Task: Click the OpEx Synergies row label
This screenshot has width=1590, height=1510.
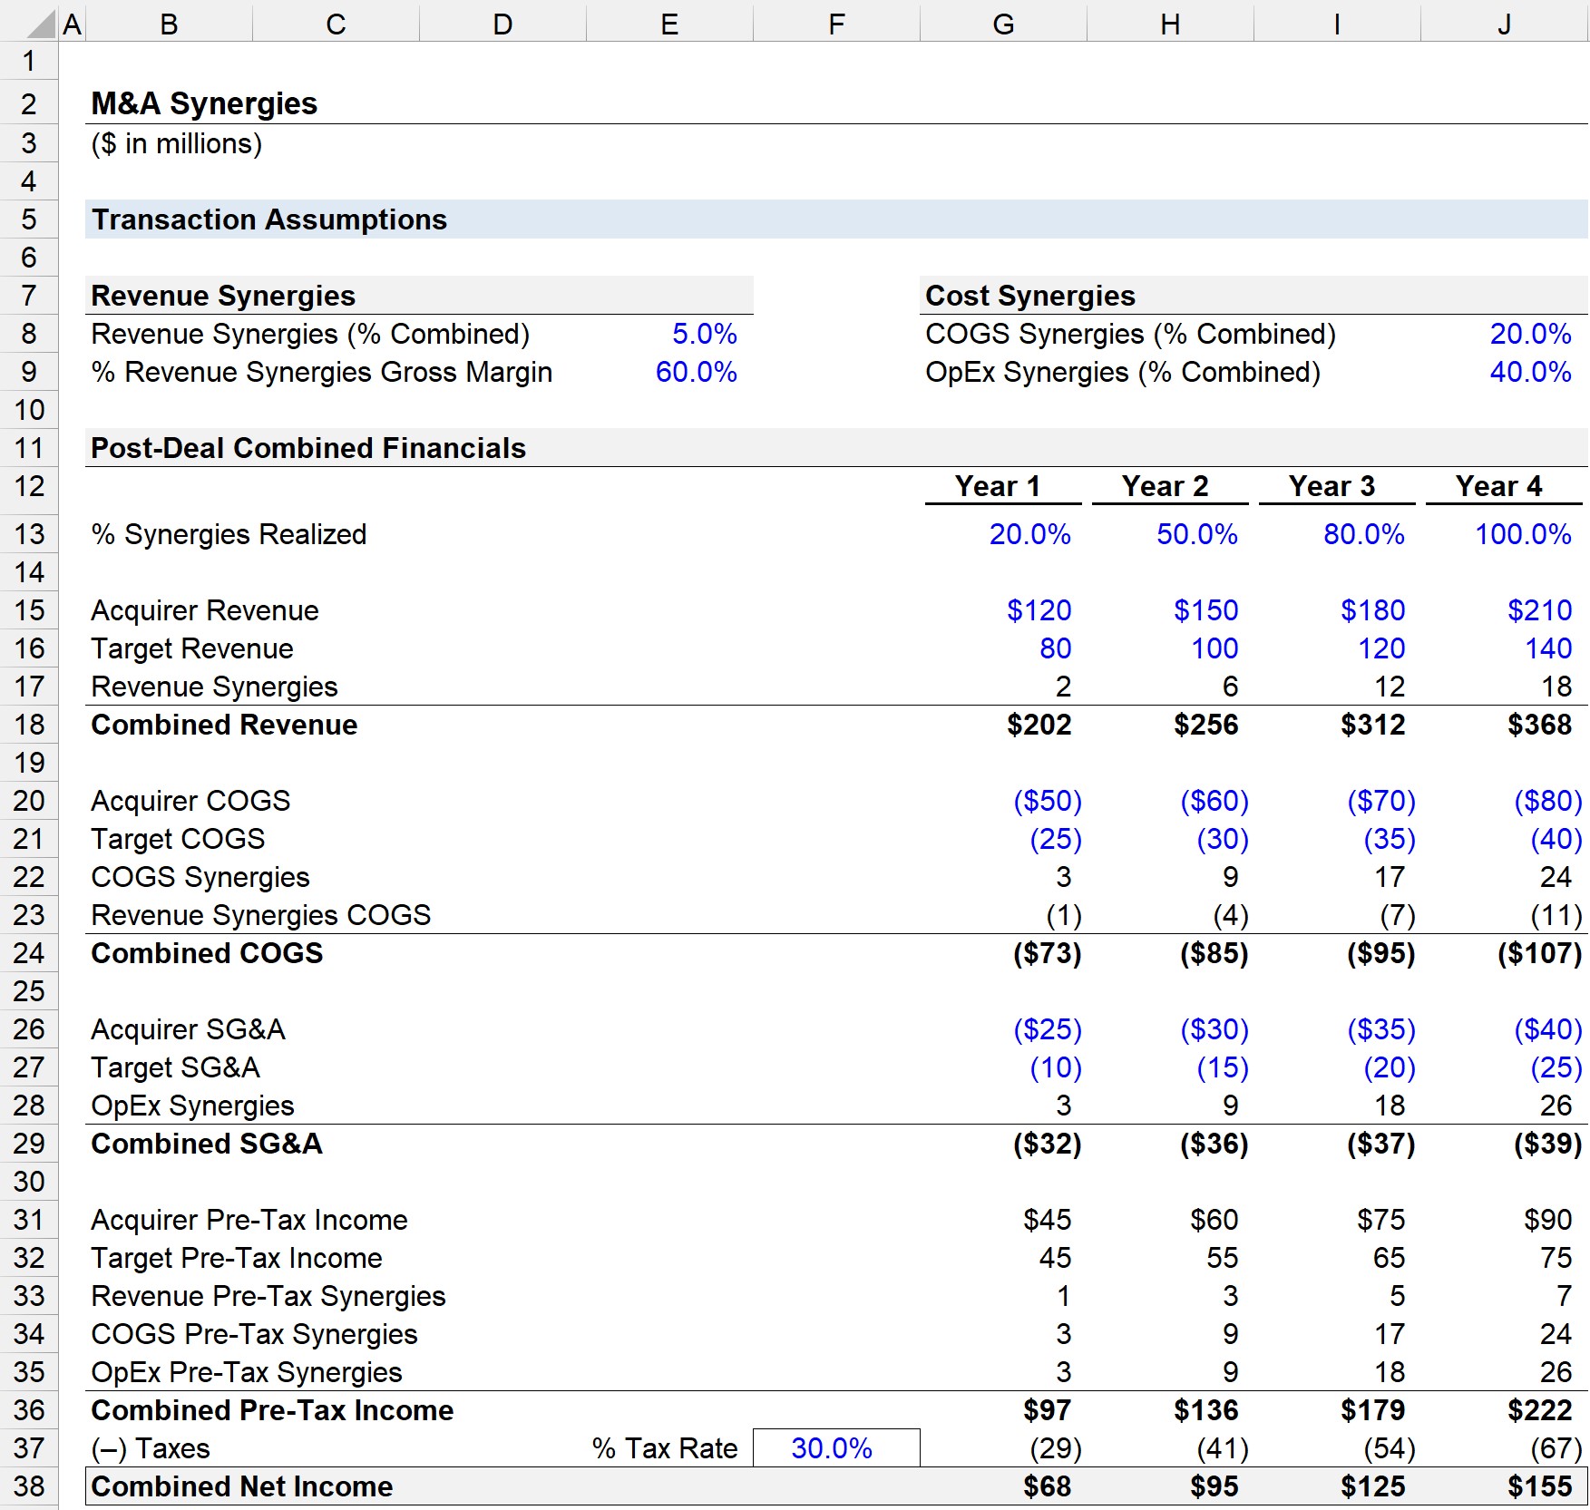Action: click(x=192, y=1106)
